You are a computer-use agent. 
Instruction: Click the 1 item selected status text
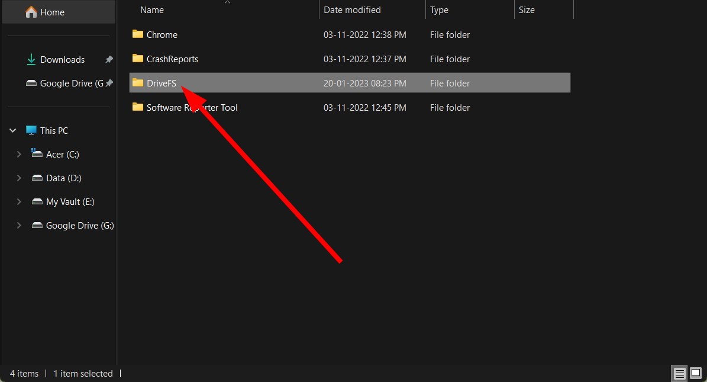tap(83, 374)
